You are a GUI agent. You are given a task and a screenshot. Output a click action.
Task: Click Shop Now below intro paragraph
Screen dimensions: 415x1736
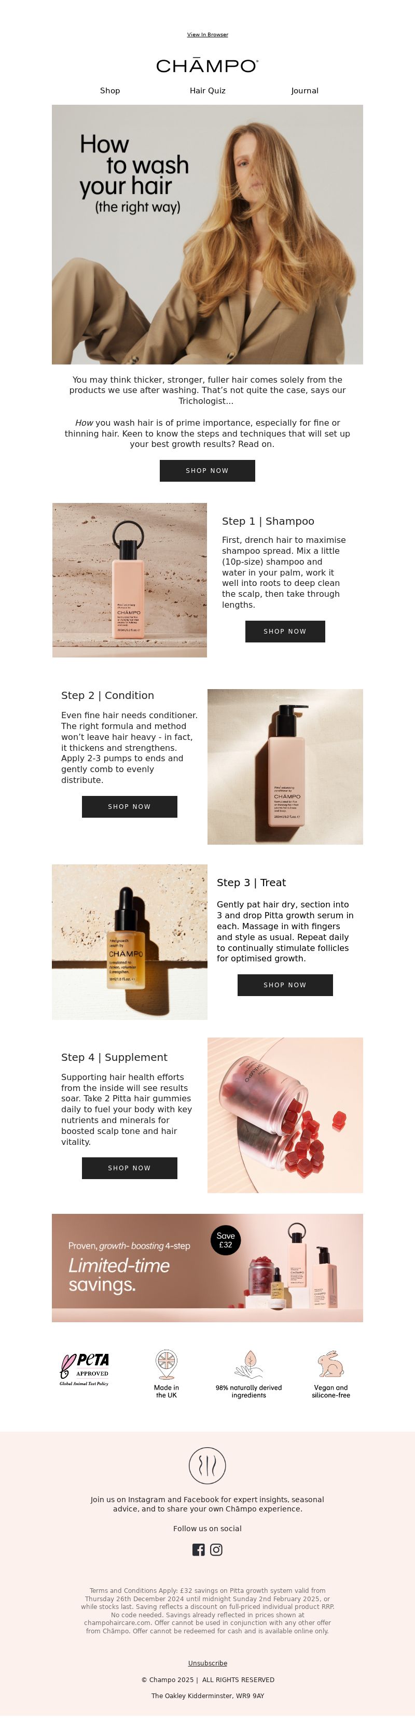[208, 470]
